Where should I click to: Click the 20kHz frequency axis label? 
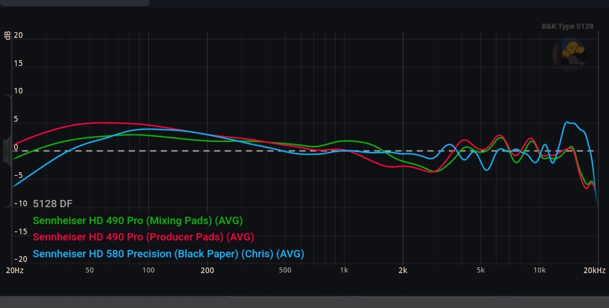[594, 270]
